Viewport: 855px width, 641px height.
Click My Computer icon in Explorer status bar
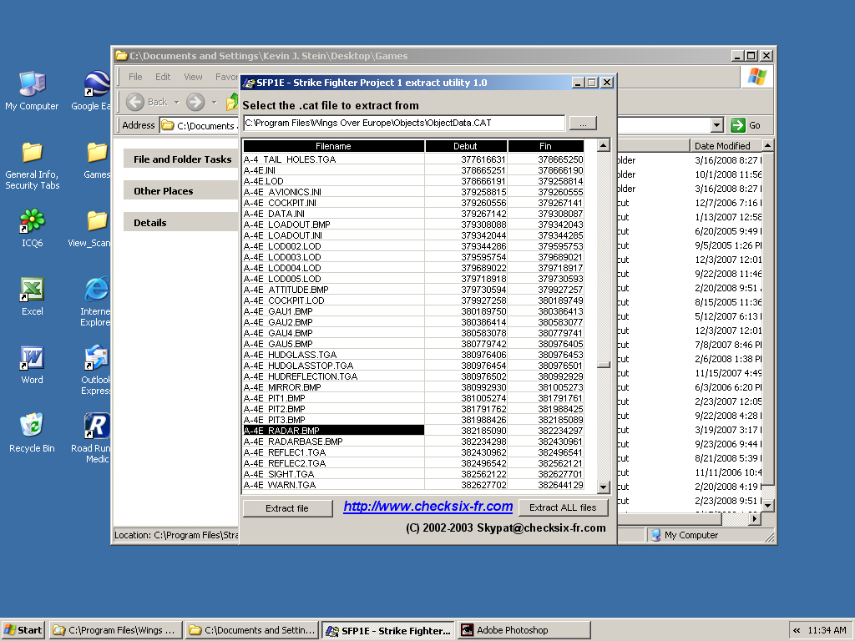click(656, 535)
